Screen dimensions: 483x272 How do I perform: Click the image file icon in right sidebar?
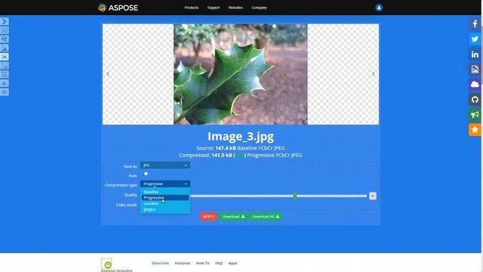475,70
